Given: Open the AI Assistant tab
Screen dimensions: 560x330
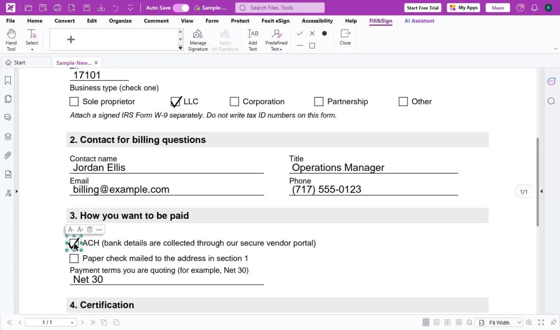Looking at the screenshot, I should 419,21.
